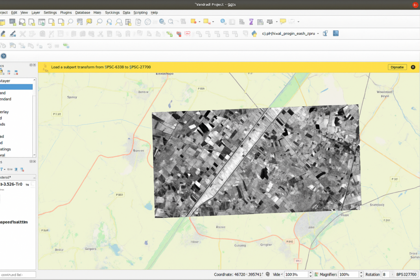Screen dimensions: 420x280
Task: Click the blue and yellow Python icon
Action: 254,34
